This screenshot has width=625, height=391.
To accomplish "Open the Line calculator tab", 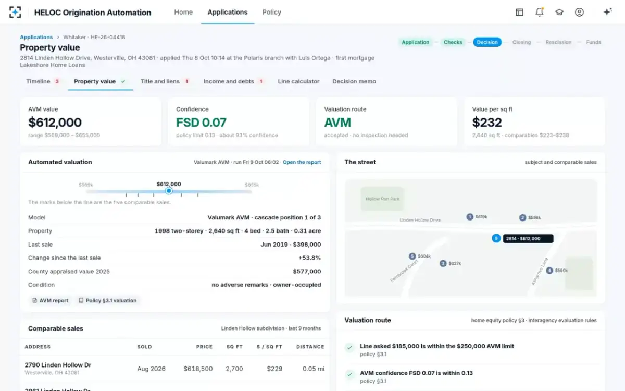I will coord(298,81).
